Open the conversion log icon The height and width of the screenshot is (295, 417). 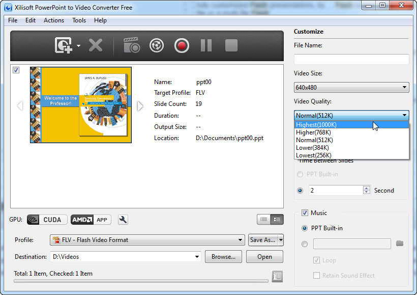[277, 276]
